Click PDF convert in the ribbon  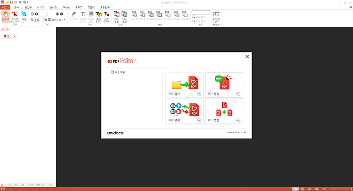click(117, 17)
